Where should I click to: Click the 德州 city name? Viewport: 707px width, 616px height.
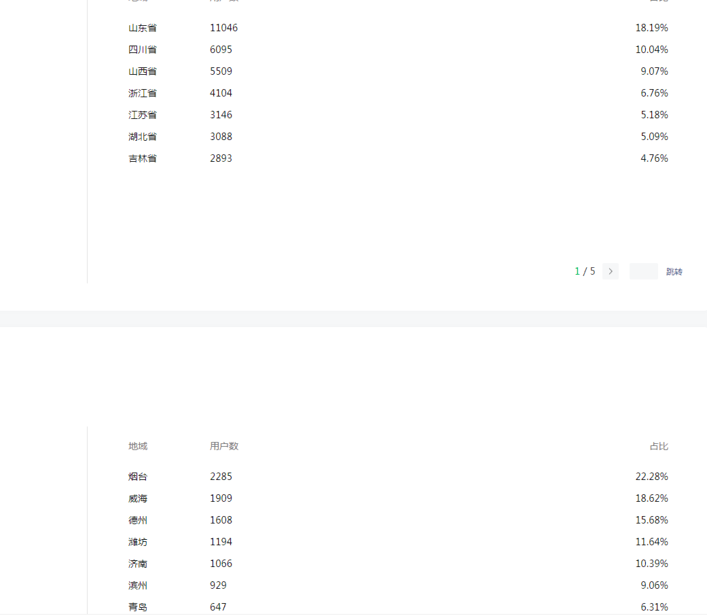(x=138, y=520)
